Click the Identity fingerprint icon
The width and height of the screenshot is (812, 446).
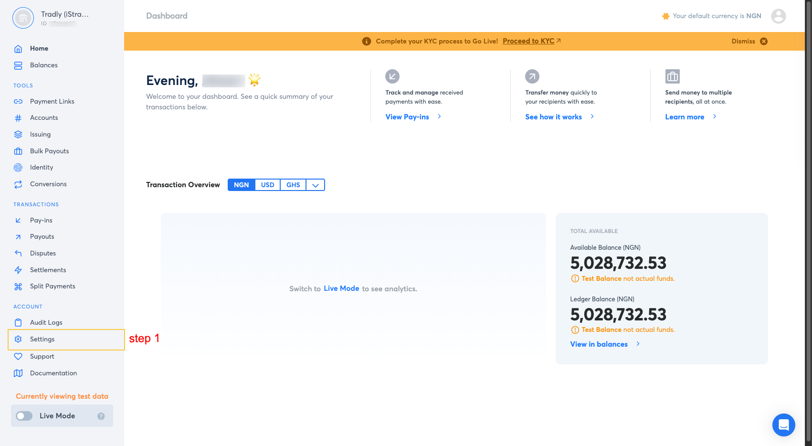point(18,168)
